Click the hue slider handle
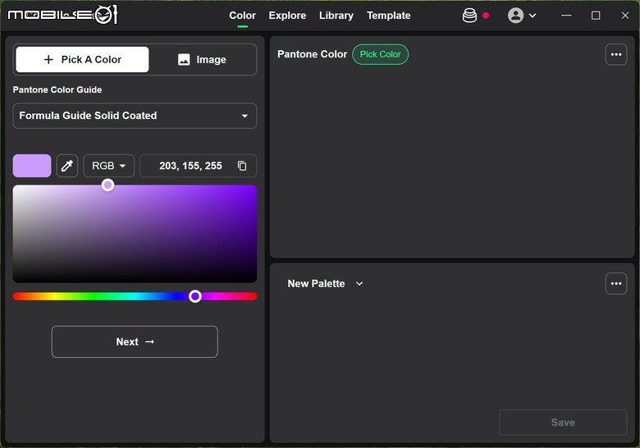640x448 pixels. (x=195, y=296)
